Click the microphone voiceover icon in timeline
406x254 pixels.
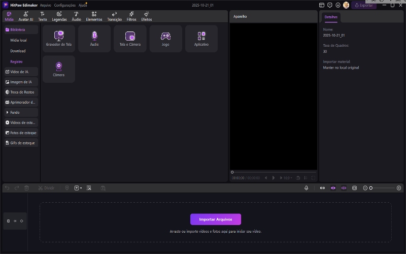pyautogui.click(x=306, y=188)
